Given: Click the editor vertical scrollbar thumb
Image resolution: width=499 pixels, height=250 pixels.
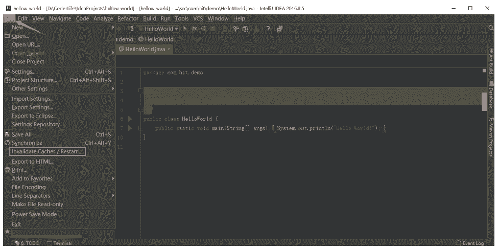Looking at the screenshot, I should [483, 98].
